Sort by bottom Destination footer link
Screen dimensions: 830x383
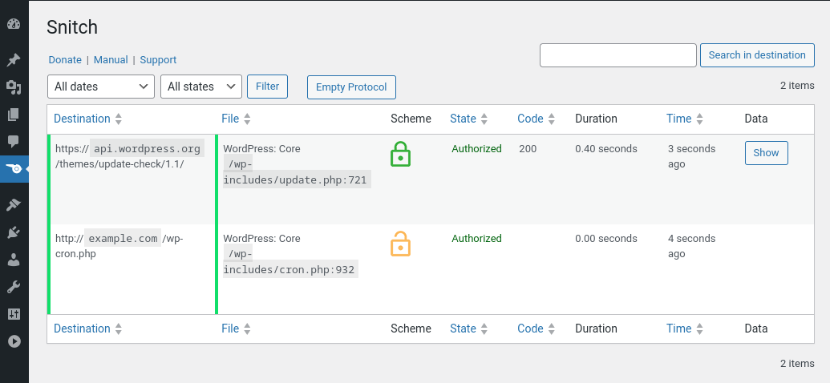(82, 329)
